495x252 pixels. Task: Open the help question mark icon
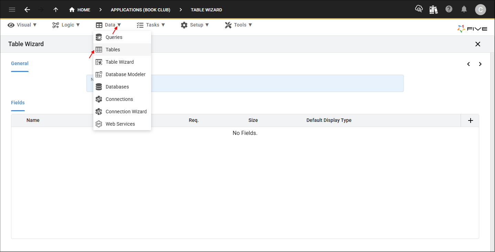[x=449, y=9]
